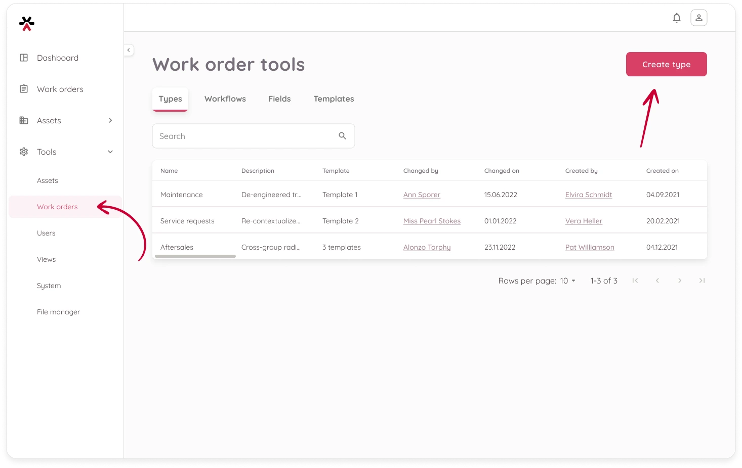Collapse the sidebar with chevron button
The image size is (742, 468).
coord(129,50)
